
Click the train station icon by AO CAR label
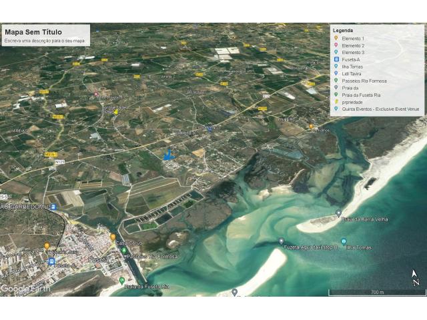pos(54,207)
